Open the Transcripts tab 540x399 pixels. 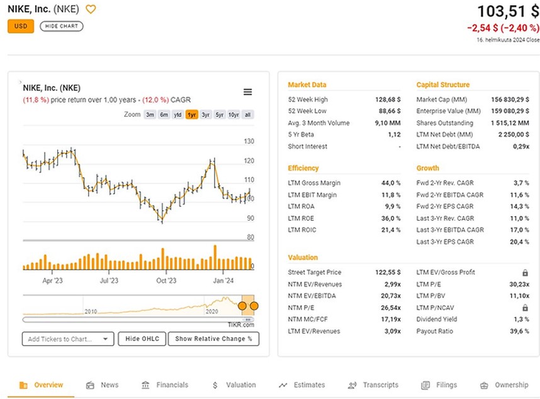pyautogui.click(x=373, y=385)
